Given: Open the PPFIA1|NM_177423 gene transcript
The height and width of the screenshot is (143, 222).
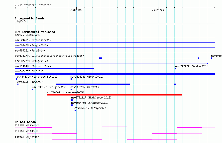Looking at the screenshot, I should [27, 137].
